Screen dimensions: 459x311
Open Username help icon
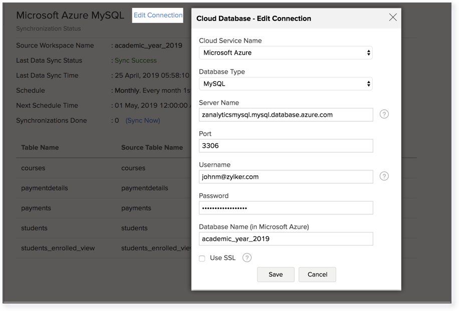coord(384,176)
